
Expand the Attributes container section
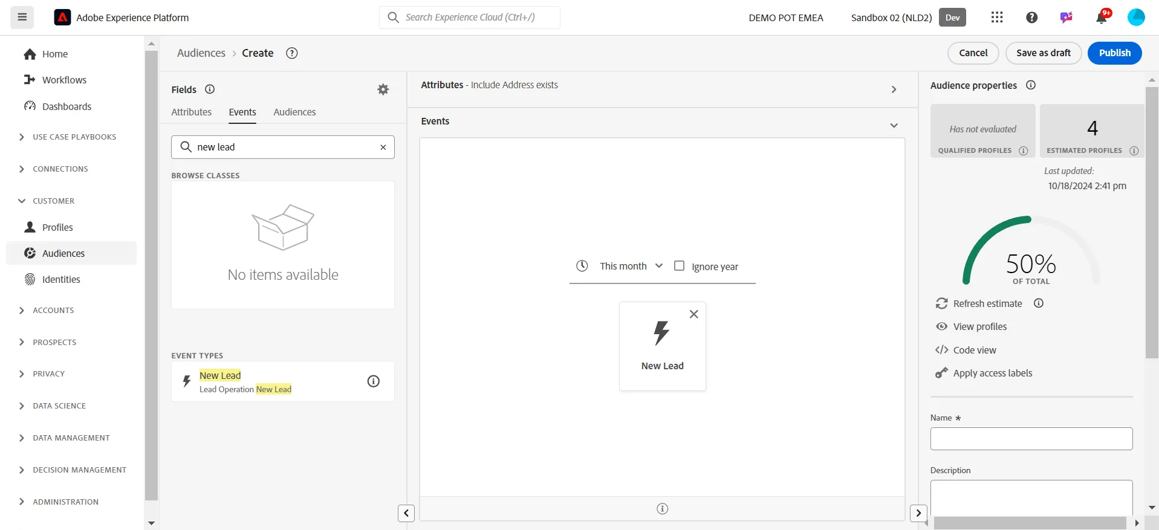(x=894, y=89)
